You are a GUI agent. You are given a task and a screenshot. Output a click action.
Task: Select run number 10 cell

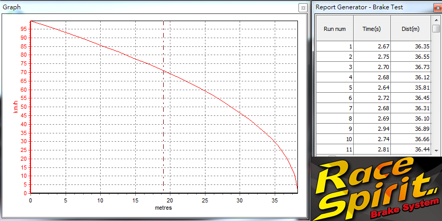(335, 139)
